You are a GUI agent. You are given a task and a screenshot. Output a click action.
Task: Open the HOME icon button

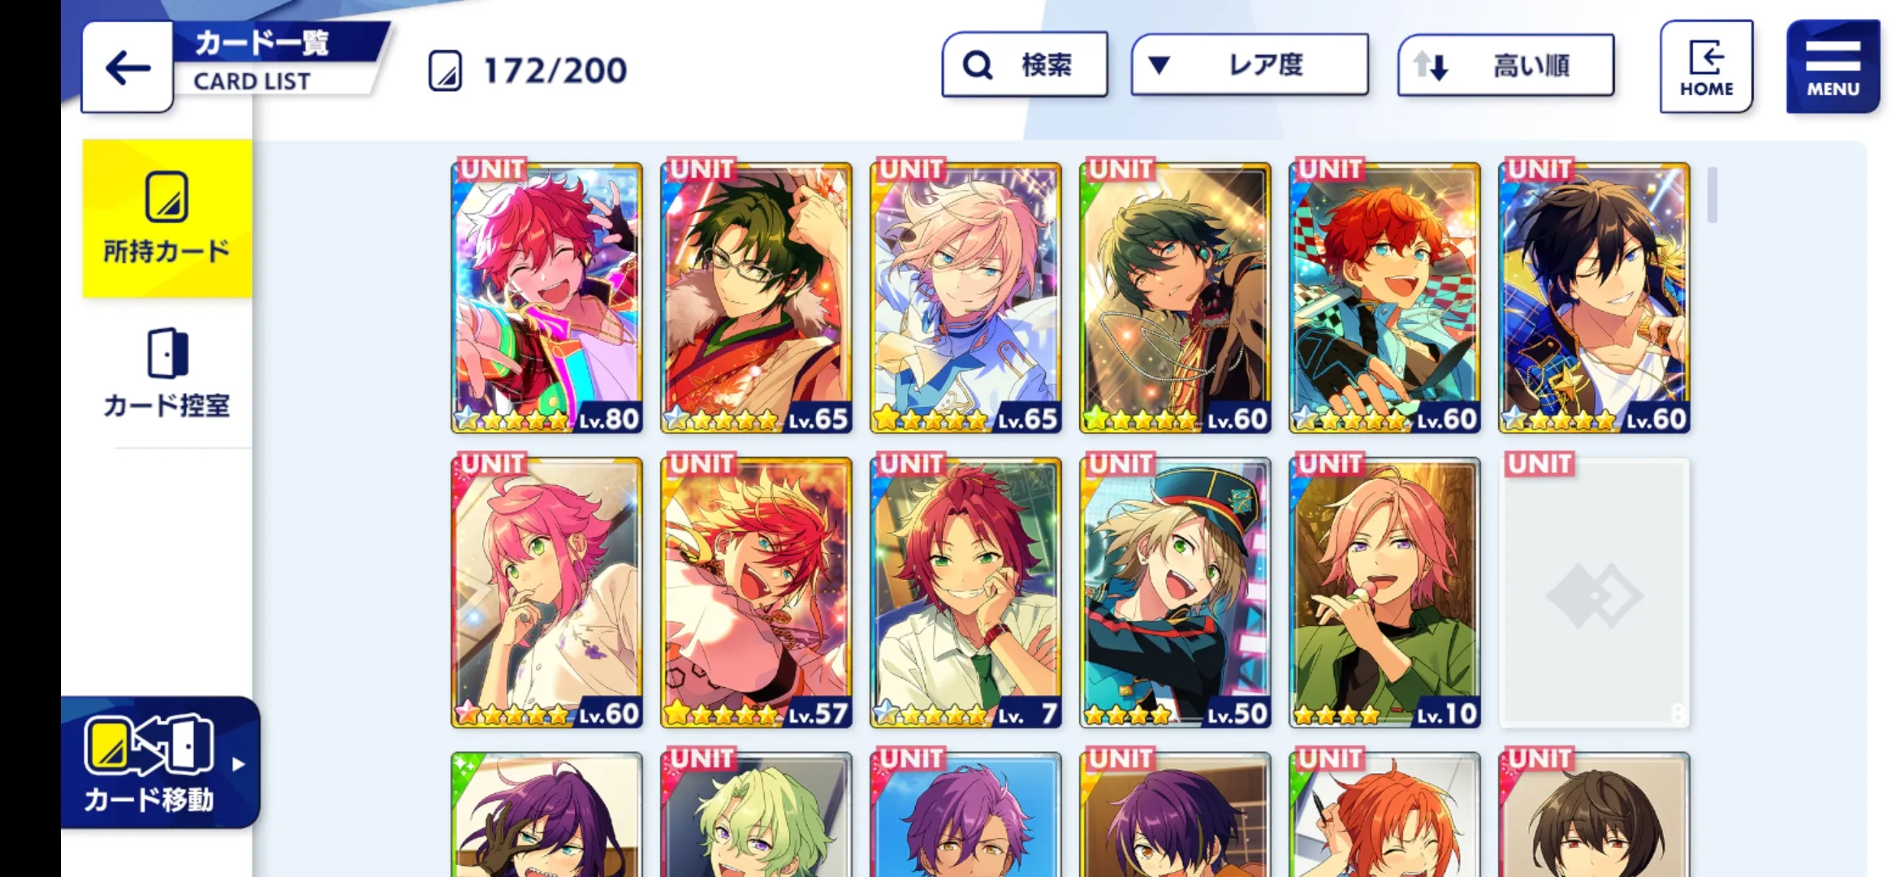(1706, 67)
